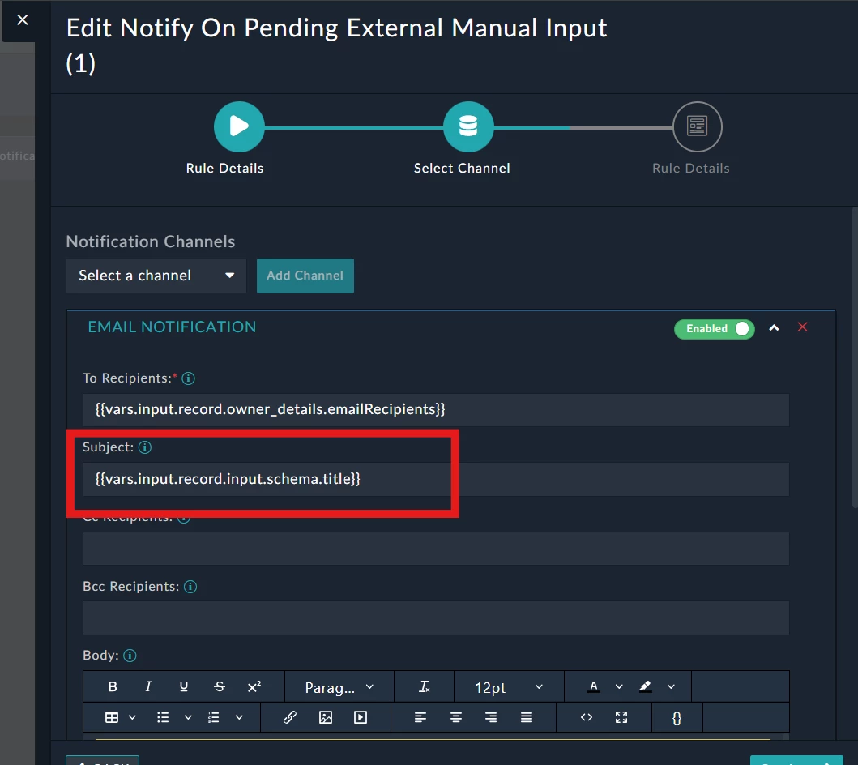Apply the highlight background color
This screenshot has height=765, width=858.
[646, 686]
